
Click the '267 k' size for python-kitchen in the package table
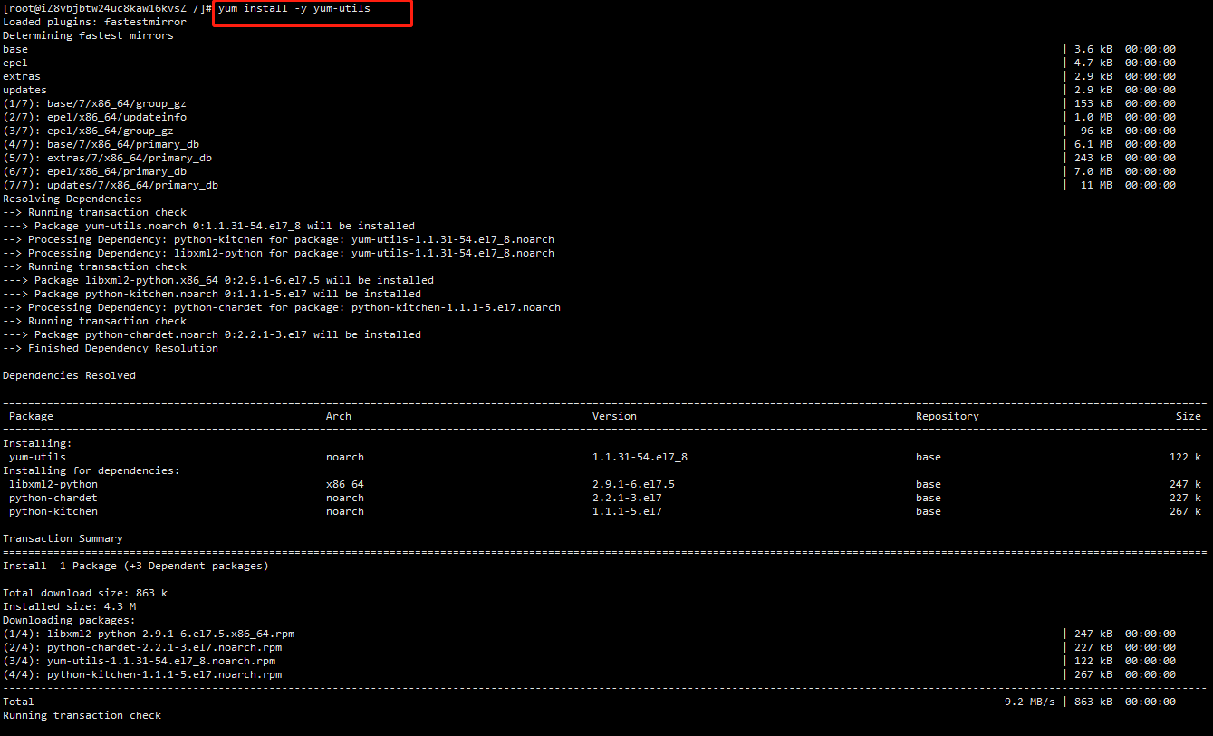pos(1185,511)
